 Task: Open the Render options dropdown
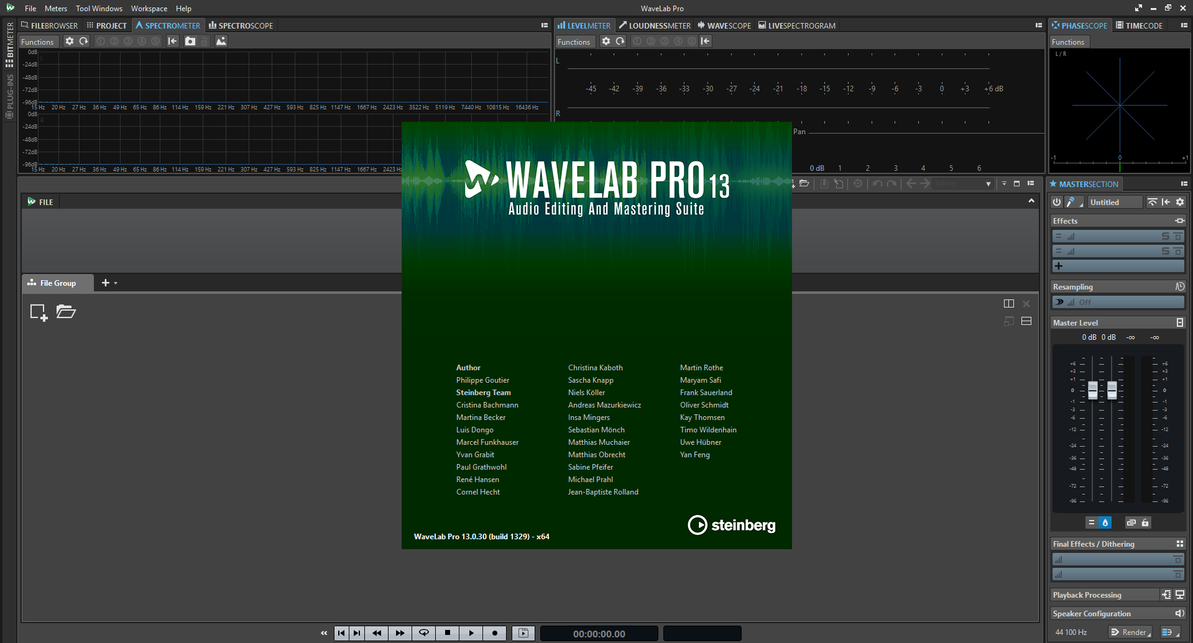pyautogui.click(x=1130, y=632)
